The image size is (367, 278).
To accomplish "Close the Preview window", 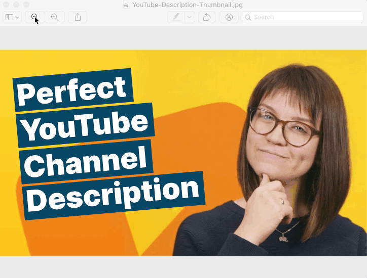I will coord(6,5).
